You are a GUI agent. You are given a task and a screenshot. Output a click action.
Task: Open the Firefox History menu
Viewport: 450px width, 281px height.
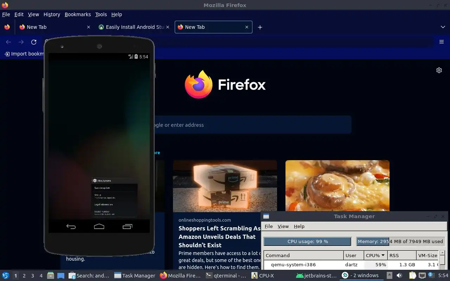[x=52, y=14]
